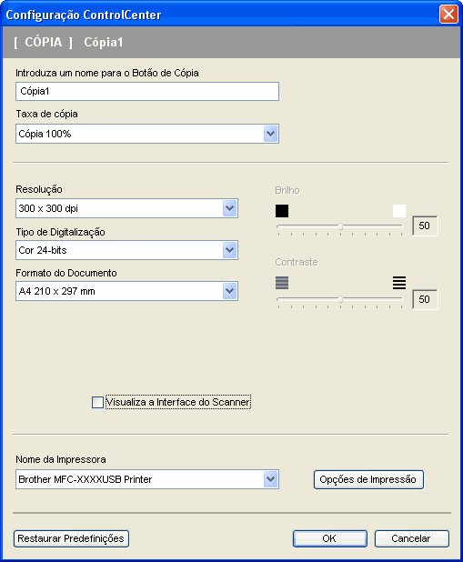Confirm settings with the OK button

pos(329,538)
